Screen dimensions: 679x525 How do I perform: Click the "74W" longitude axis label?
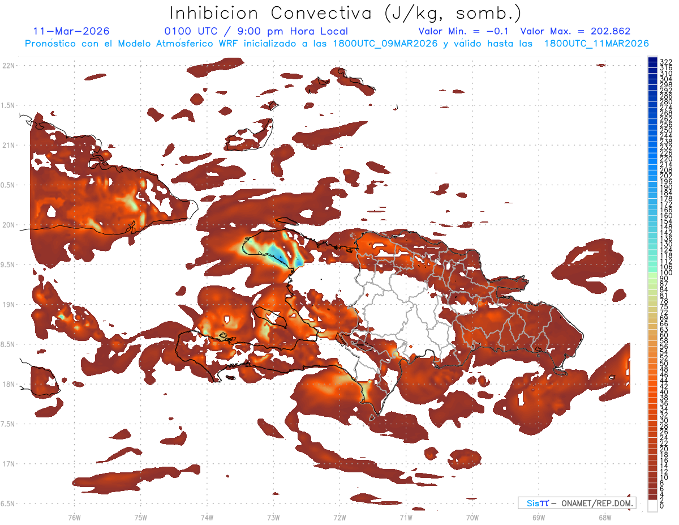click(x=207, y=517)
